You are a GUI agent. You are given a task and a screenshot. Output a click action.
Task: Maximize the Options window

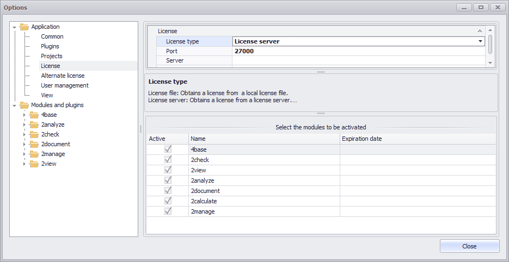coord(481,8)
